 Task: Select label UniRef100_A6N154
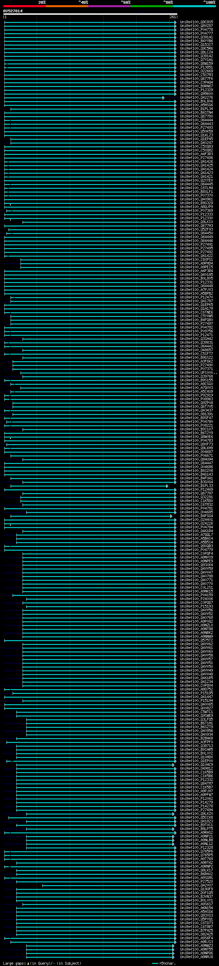point(196,908)
